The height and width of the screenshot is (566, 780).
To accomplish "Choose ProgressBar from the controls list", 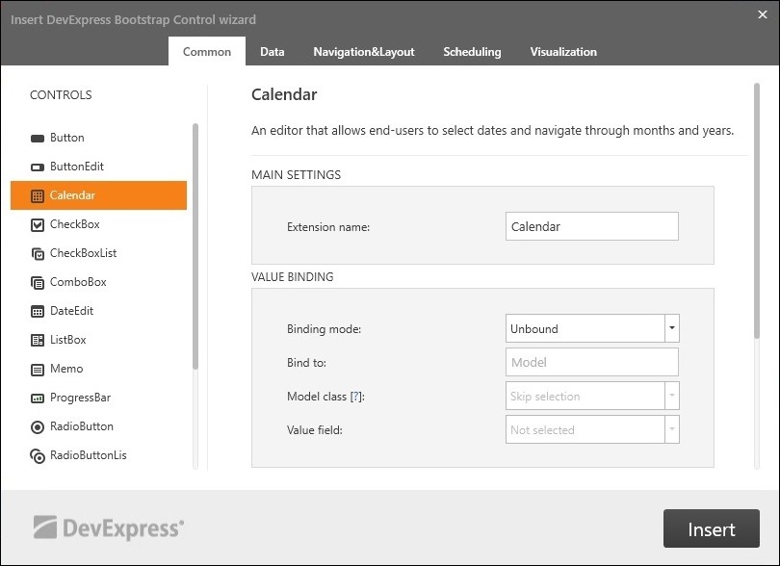I will click(x=98, y=398).
